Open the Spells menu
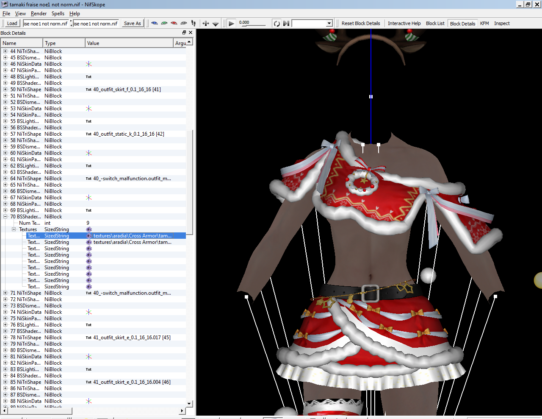This screenshot has width=542, height=419. click(58, 14)
